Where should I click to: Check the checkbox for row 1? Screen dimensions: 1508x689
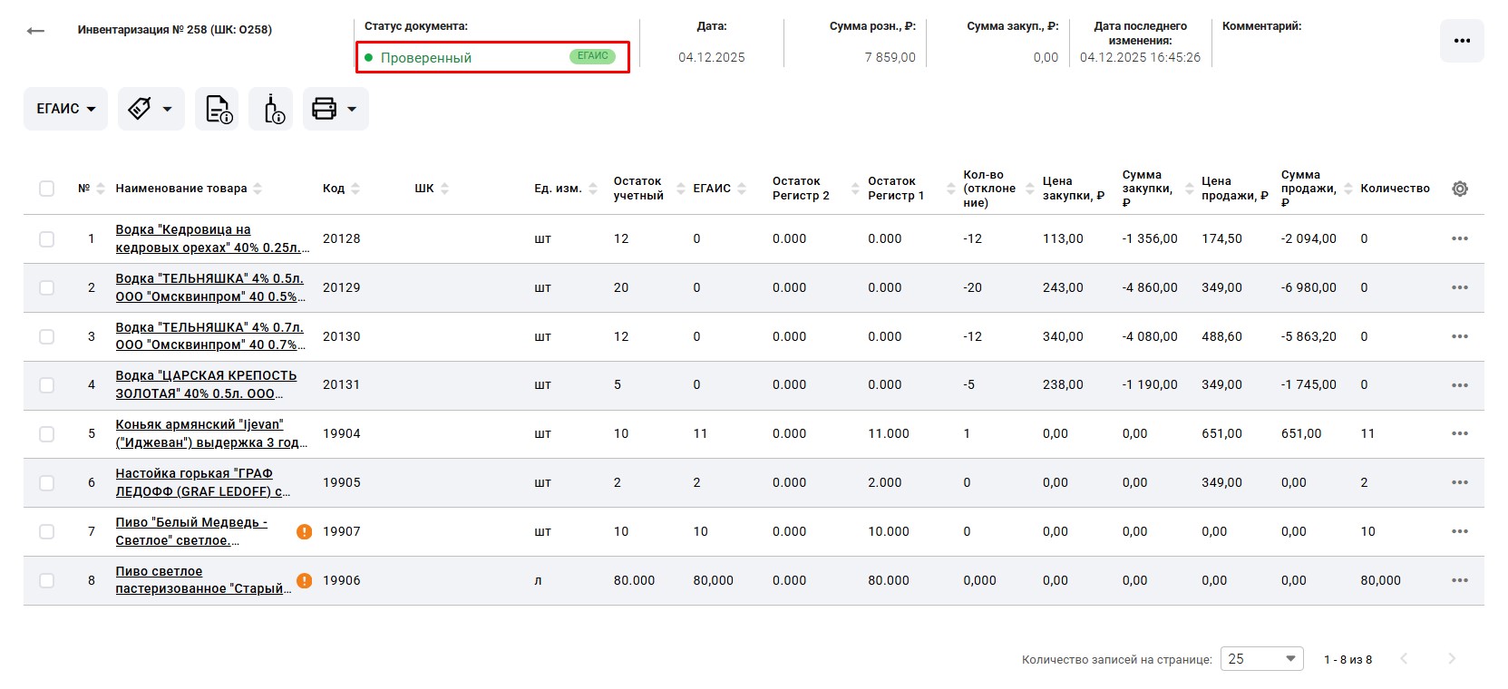tap(46, 239)
